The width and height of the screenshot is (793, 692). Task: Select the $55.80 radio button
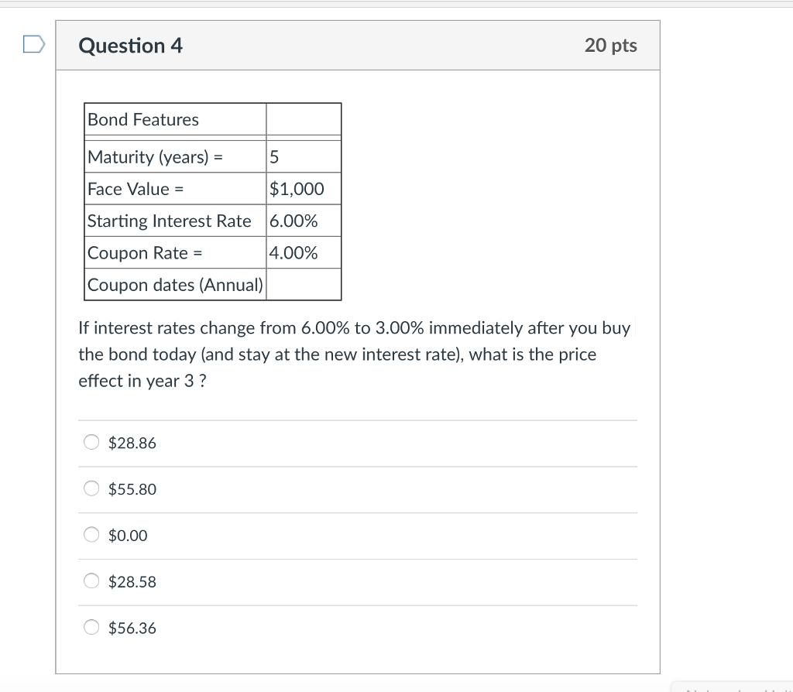tap(91, 488)
